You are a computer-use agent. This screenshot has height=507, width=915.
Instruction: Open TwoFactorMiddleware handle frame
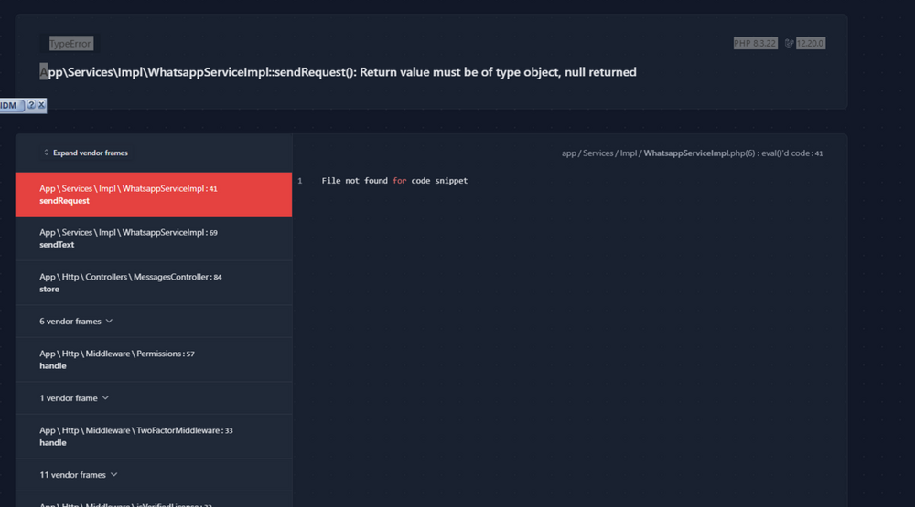(154, 437)
